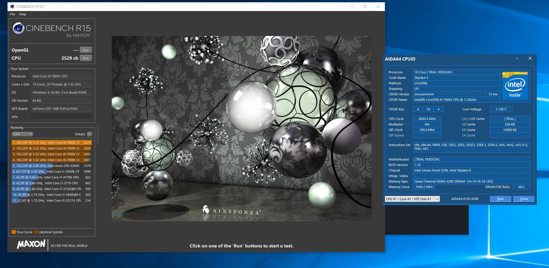Click the OS value Windows 8, 64 Bit

click(61, 92)
